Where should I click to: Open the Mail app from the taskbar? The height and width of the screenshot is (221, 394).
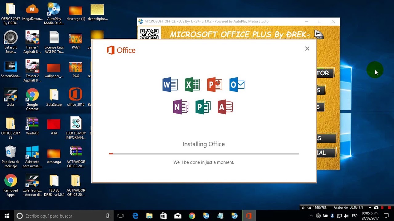[178, 216]
